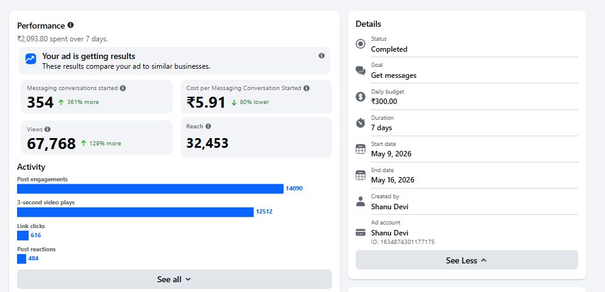Image resolution: width=605 pixels, height=292 pixels.
Task: Click the End date calendar icon
Action: (361, 175)
